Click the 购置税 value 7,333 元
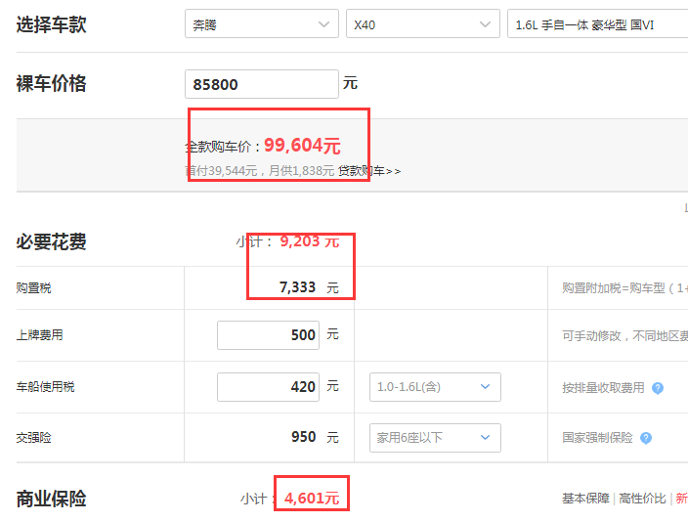Viewport: 688px width, 522px height. [x=309, y=287]
